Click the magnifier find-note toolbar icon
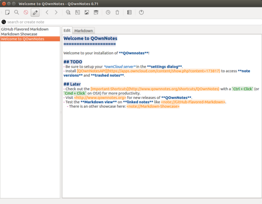 point(16,12)
